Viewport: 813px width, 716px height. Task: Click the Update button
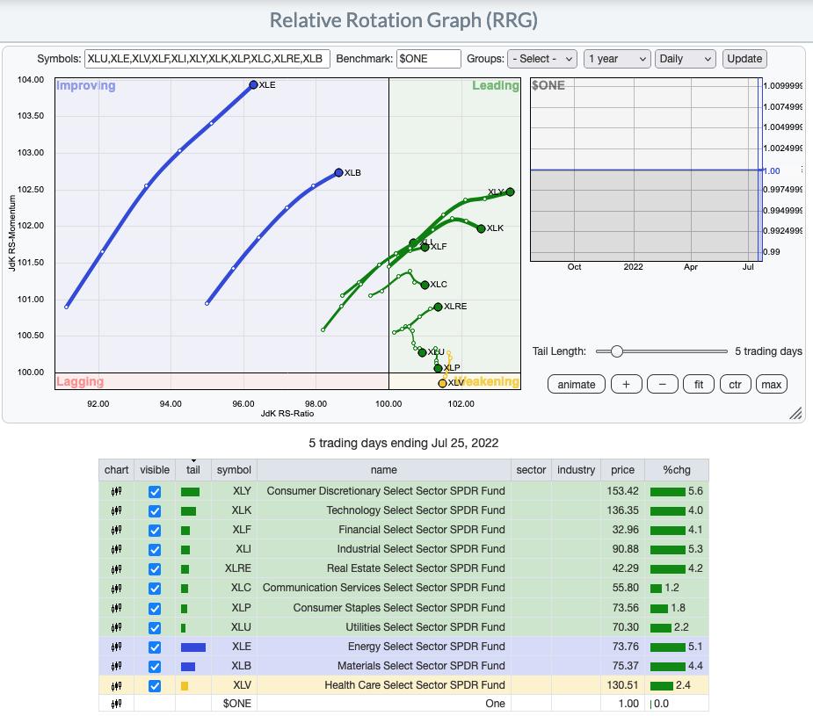point(744,59)
